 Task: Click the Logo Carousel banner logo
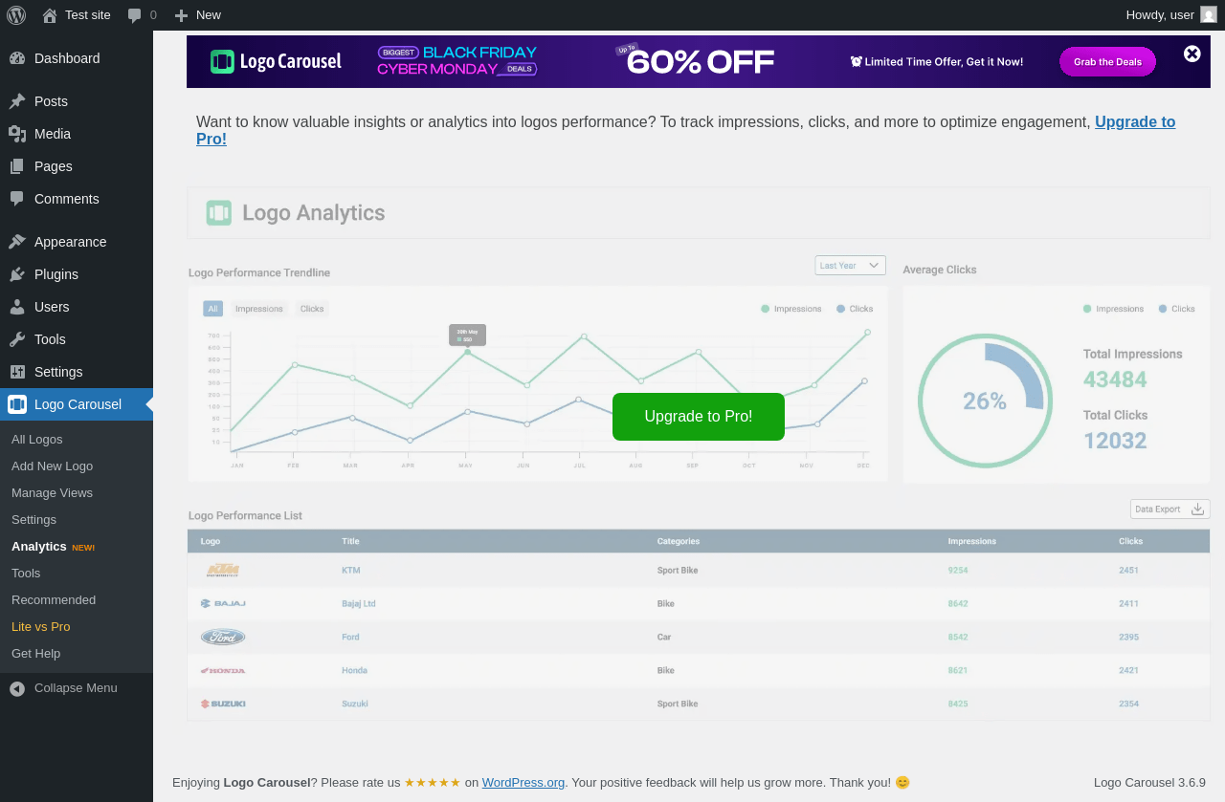tap(276, 62)
